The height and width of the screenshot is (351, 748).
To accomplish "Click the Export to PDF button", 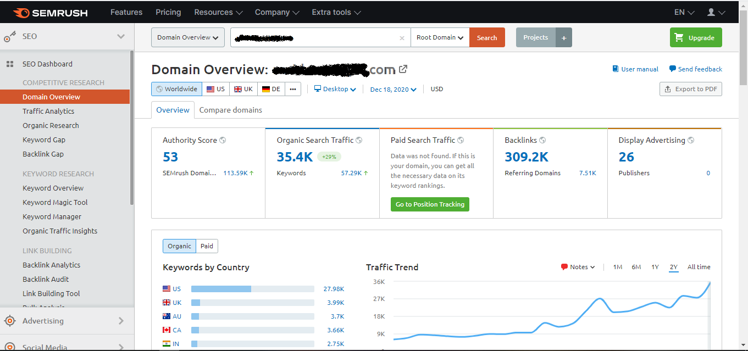I will 691,89.
